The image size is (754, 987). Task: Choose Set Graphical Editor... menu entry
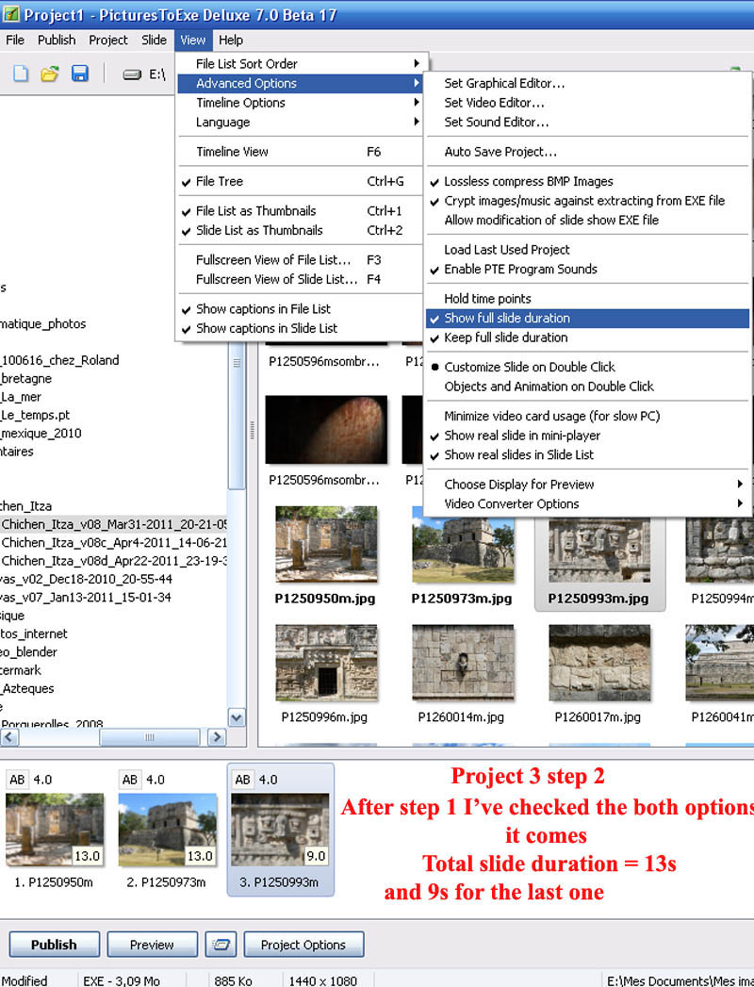(x=504, y=83)
